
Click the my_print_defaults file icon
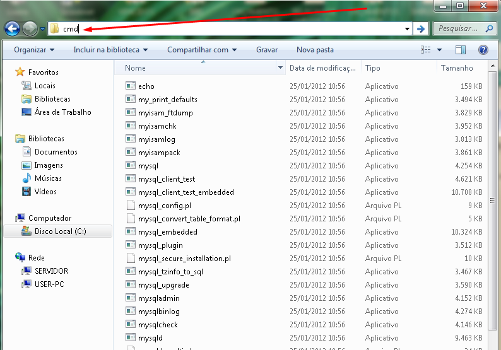point(131,99)
